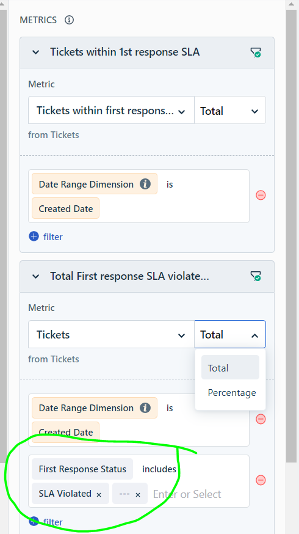The width and height of the screenshot is (299, 534).
Task: Open the Tickets within first response metric dropdown
Action: click(x=111, y=111)
